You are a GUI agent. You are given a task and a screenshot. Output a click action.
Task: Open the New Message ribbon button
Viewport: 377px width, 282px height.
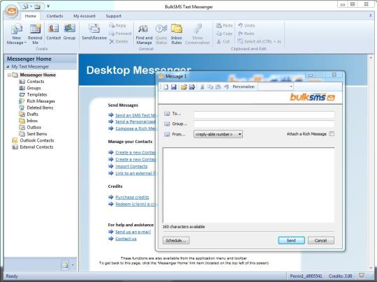(16, 34)
